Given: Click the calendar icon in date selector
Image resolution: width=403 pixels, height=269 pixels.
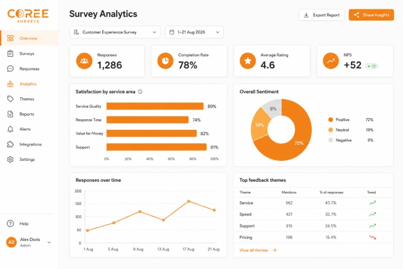Looking at the screenshot, I should pyautogui.click(x=172, y=32).
